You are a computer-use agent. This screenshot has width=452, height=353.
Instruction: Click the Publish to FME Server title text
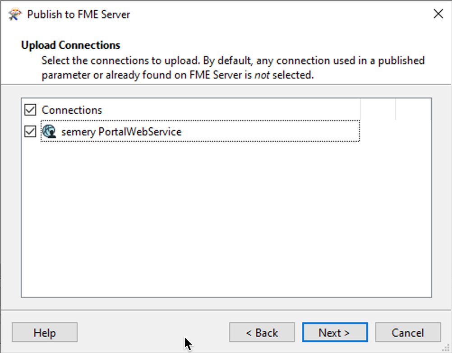(78, 14)
